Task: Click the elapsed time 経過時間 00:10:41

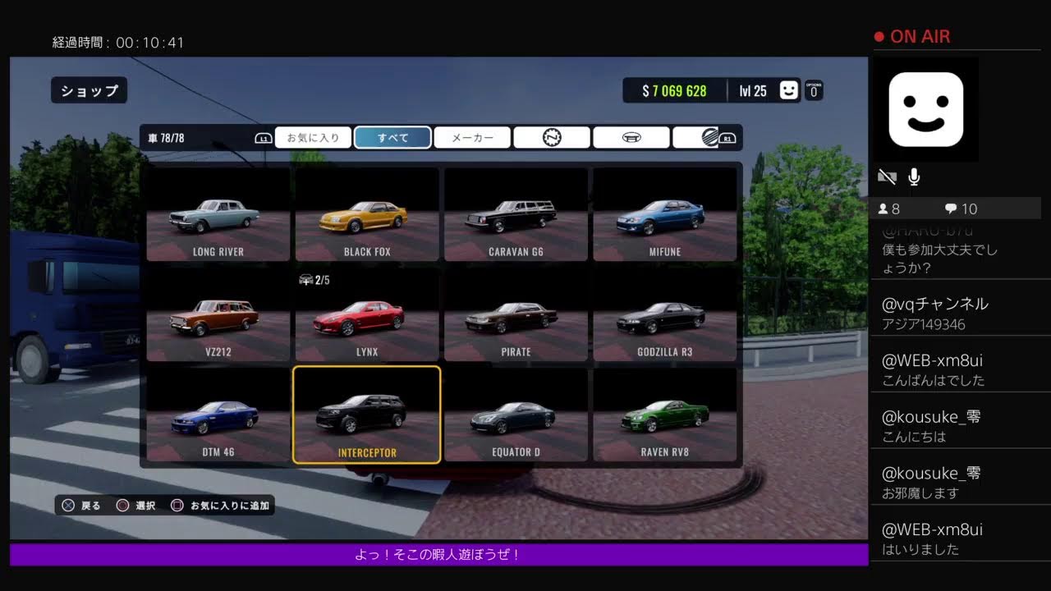Action: tap(118, 43)
